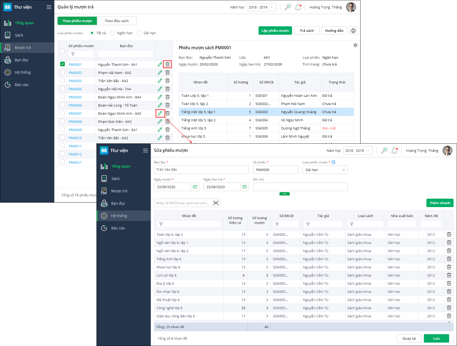Click the hamburger menu in the back window sidebar
This screenshot has width=457, height=346.
[x=49, y=7]
